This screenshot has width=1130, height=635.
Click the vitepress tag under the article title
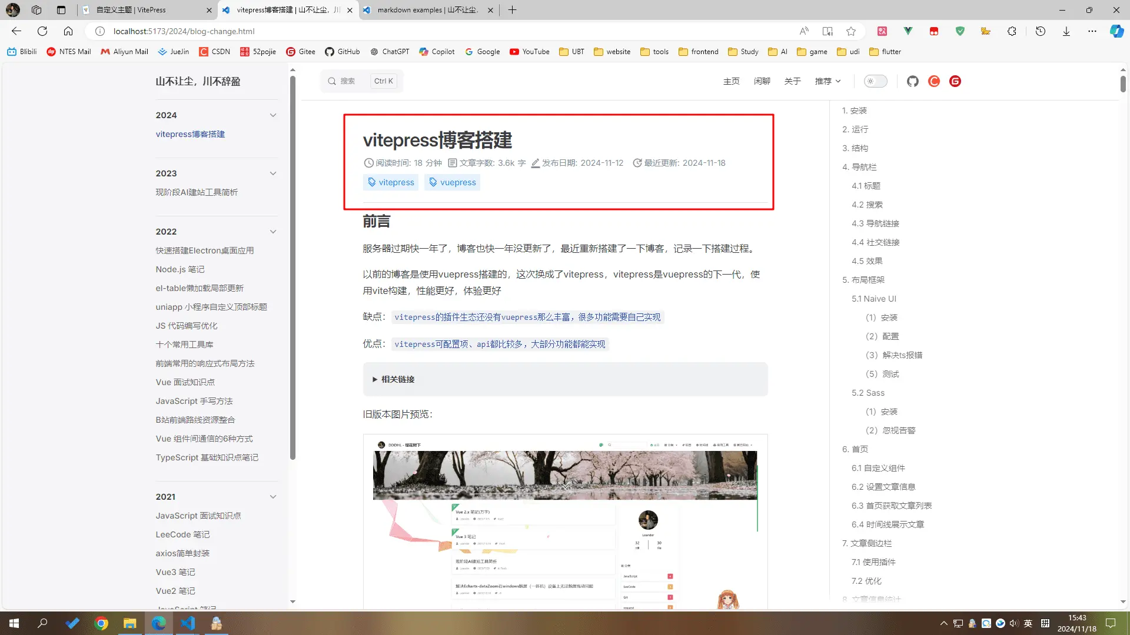tap(390, 182)
